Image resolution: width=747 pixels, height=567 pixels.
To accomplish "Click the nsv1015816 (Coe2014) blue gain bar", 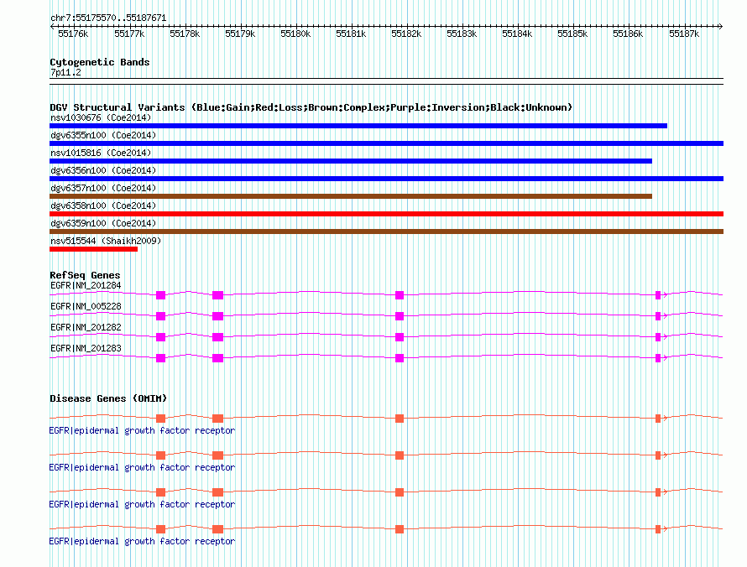I will click(x=351, y=161).
